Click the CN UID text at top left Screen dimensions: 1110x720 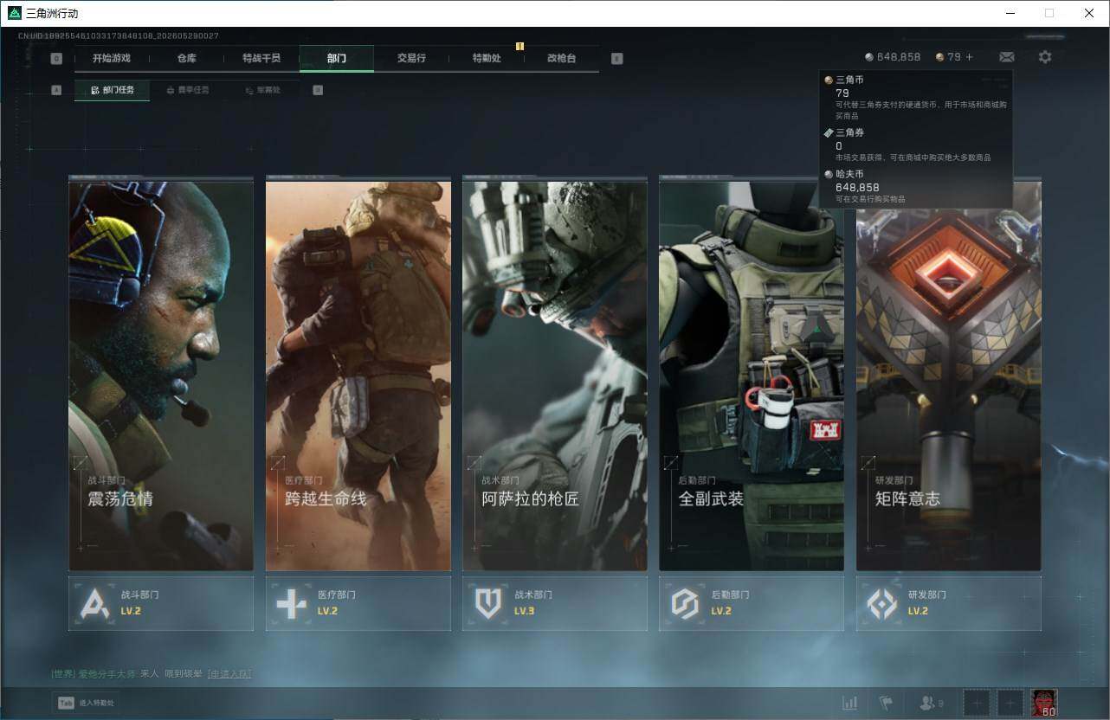pos(119,35)
